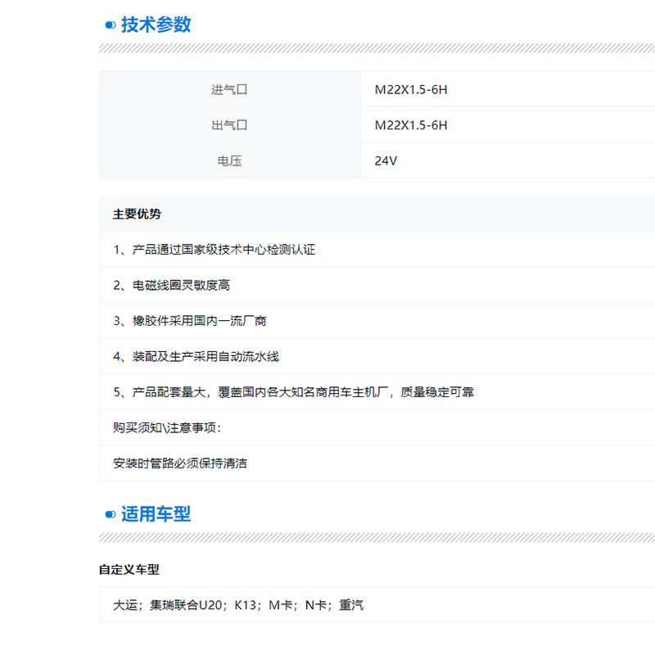Click the 适用车型 section heading
This screenshot has width=655, height=655.
[x=156, y=514]
